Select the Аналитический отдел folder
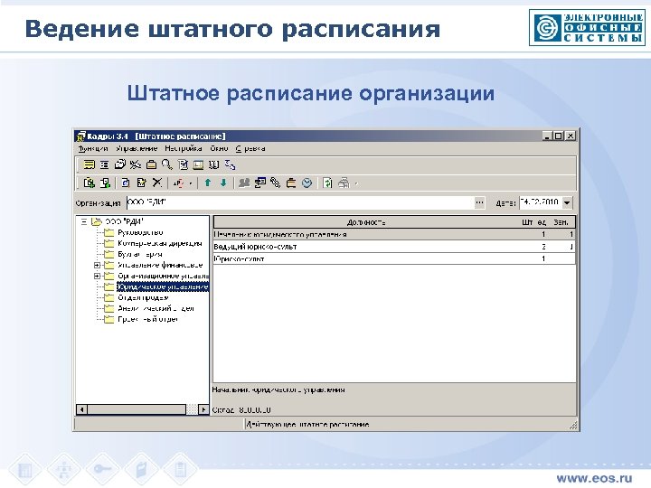651x488 pixels. pos(156,308)
